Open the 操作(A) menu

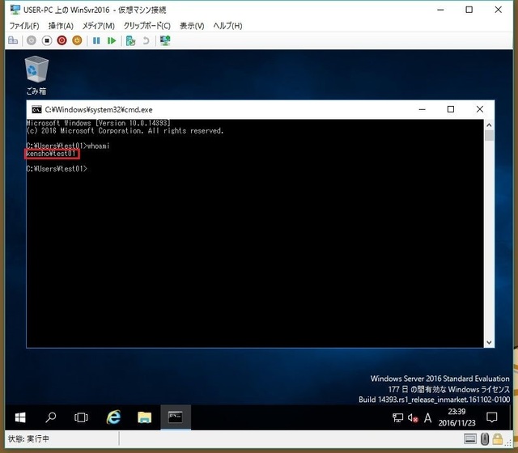point(61,26)
